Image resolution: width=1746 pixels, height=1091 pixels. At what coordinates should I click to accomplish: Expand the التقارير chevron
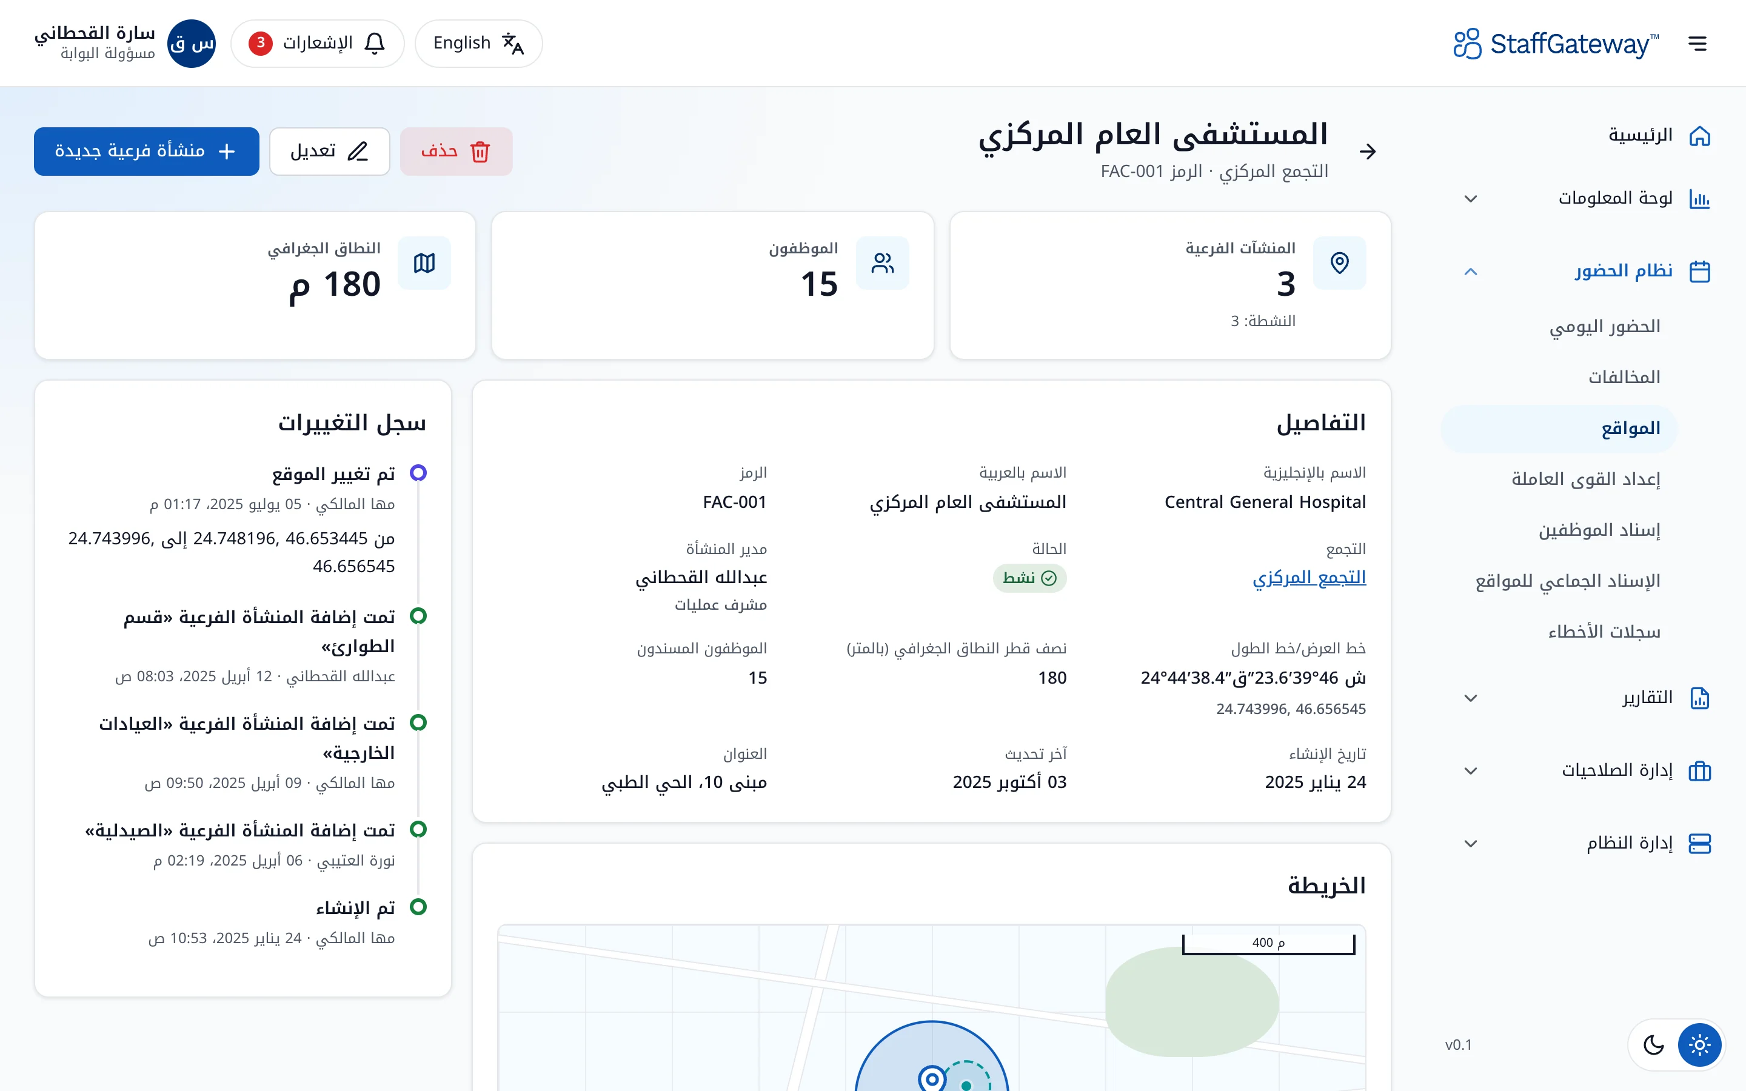coord(1470,698)
